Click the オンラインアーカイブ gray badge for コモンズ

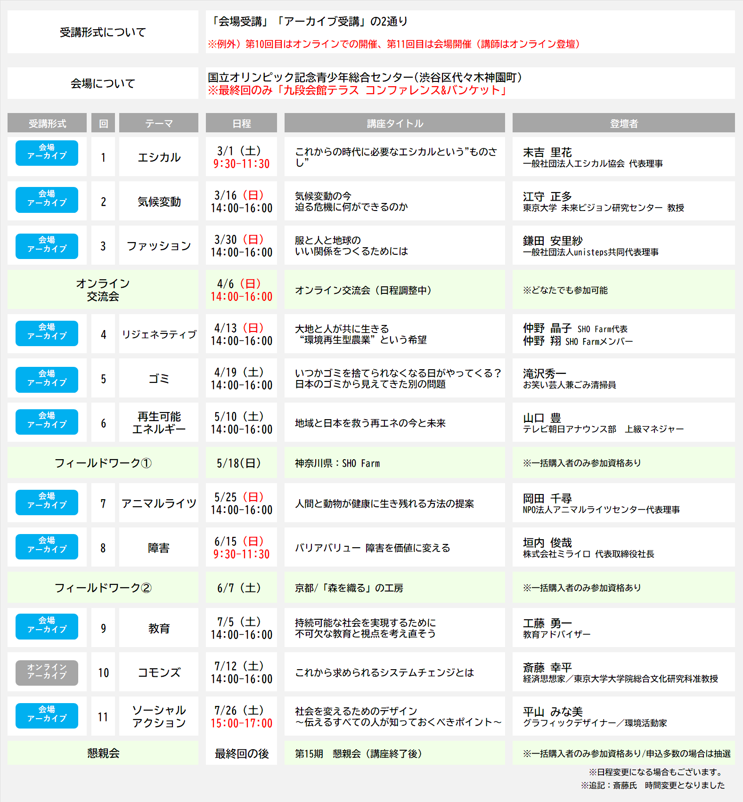(x=47, y=672)
